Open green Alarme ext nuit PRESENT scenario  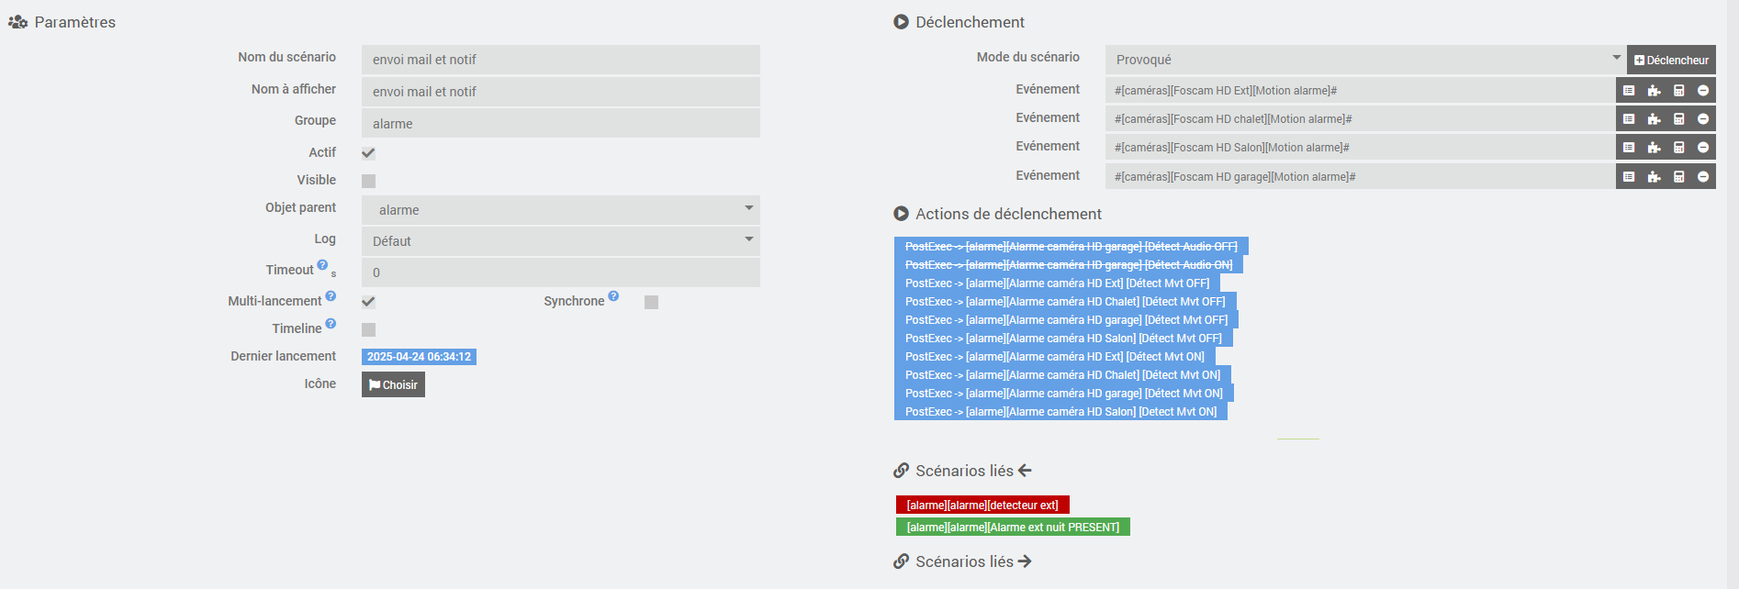[x=1013, y=527]
